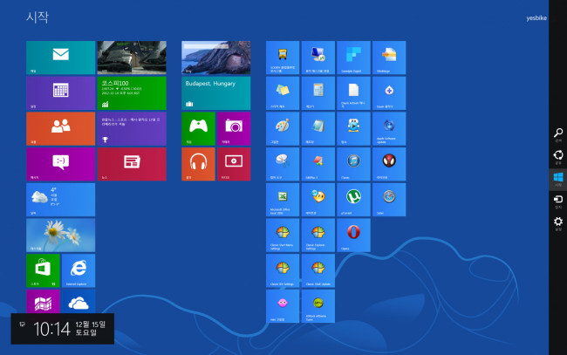Open the Messaging tile

(x=60, y=164)
